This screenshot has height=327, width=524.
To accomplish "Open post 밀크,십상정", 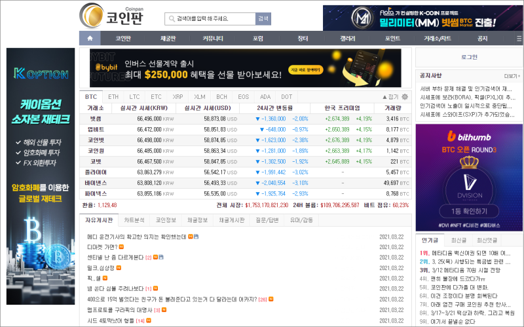I will pos(101,268).
